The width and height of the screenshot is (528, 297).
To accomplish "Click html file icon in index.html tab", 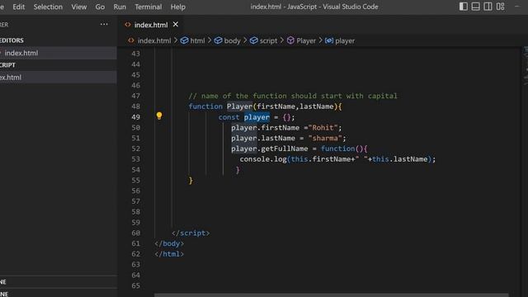I will (x=128, y=25).
